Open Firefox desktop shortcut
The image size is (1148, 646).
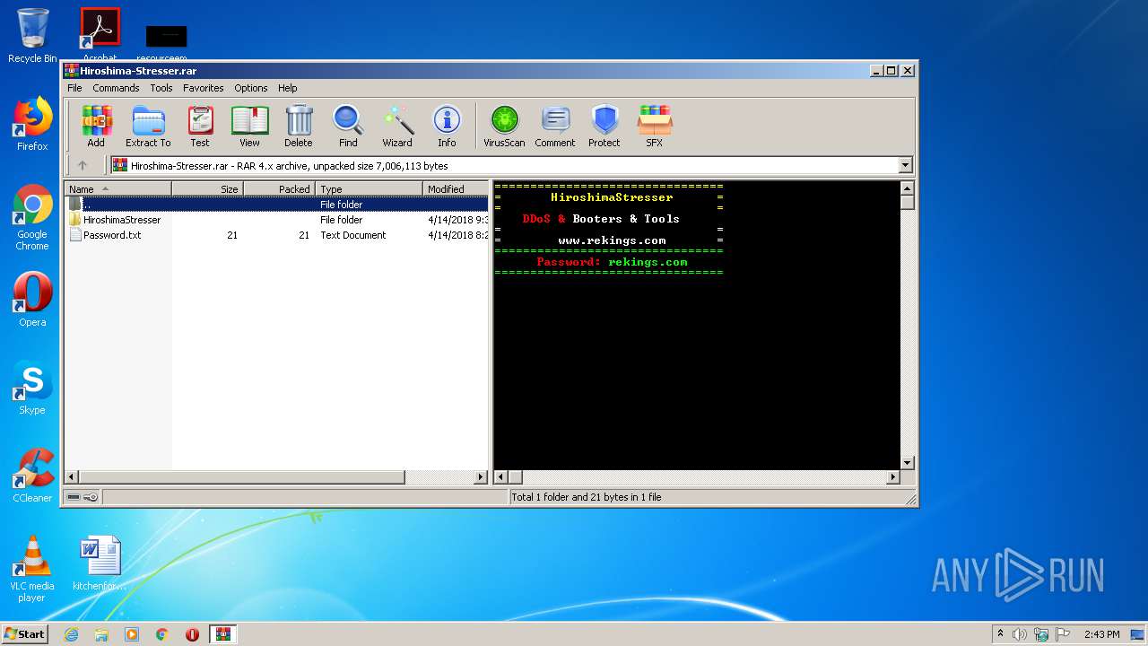point(32,124)
